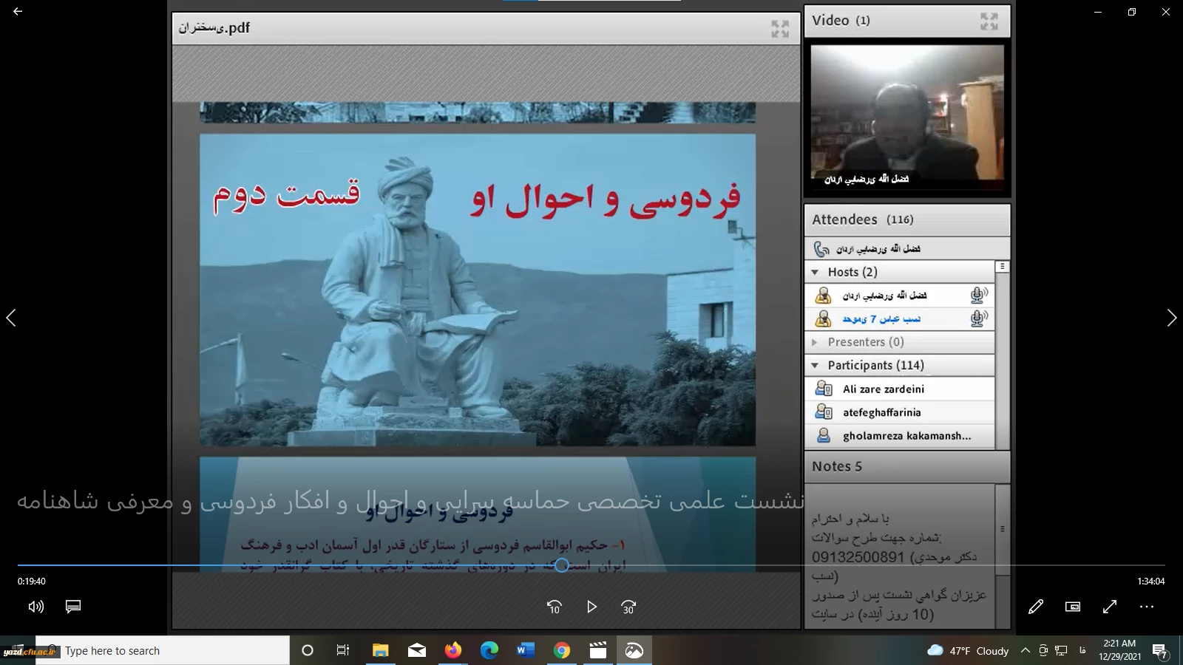Screen dimensions: 1183x665
Task: Click the video seek slider handle
Action: 562,565
